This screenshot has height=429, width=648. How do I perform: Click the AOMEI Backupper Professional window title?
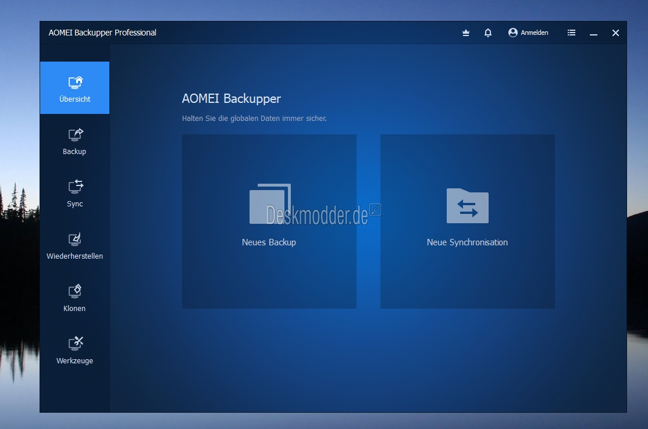[102, 33]
